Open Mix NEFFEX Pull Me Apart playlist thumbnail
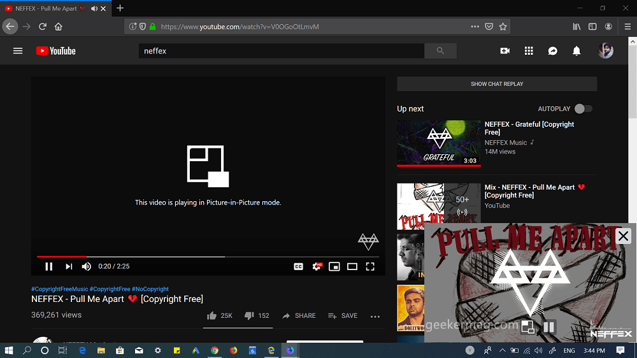 tap(439, 203)
